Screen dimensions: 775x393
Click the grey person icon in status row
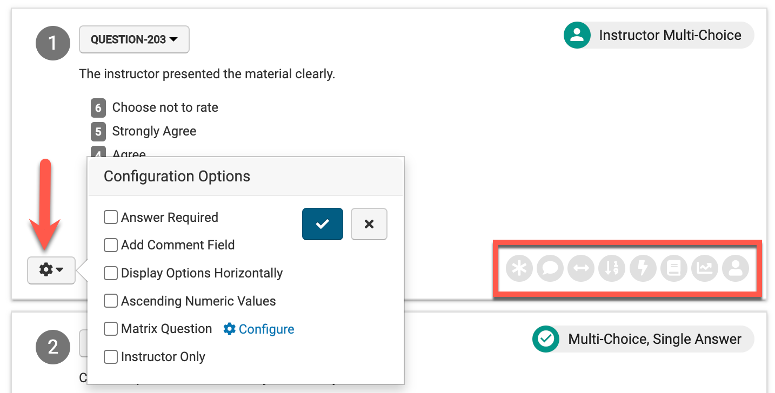735,268
